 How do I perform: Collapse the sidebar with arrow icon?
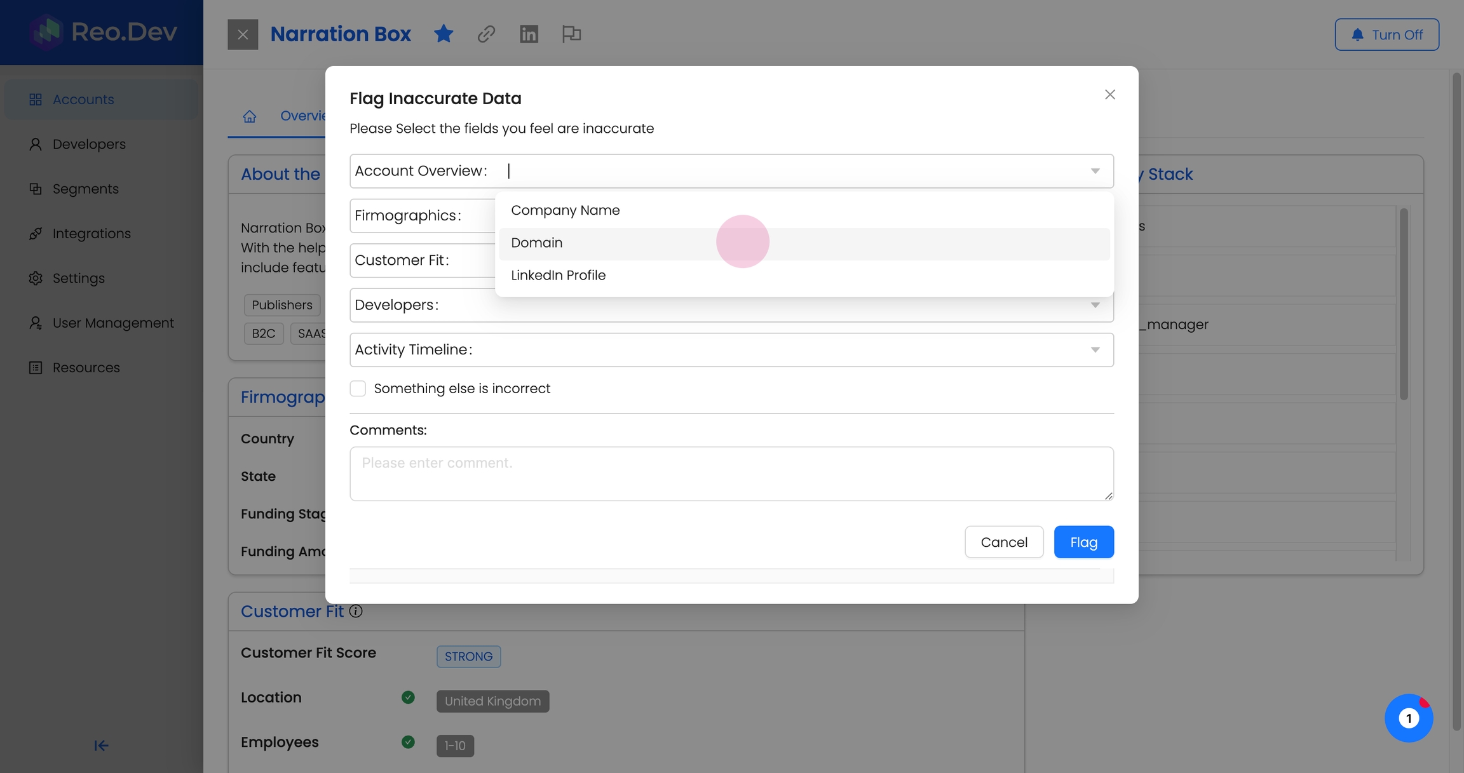tap(101, 746)
